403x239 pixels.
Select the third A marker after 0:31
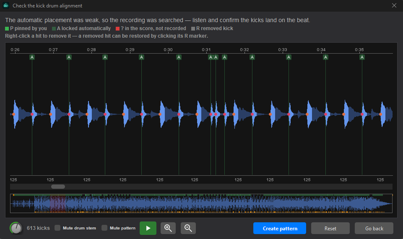pos(225,57)
